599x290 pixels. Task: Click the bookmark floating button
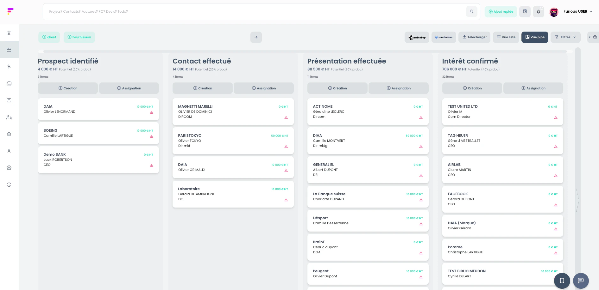point(562,281)
